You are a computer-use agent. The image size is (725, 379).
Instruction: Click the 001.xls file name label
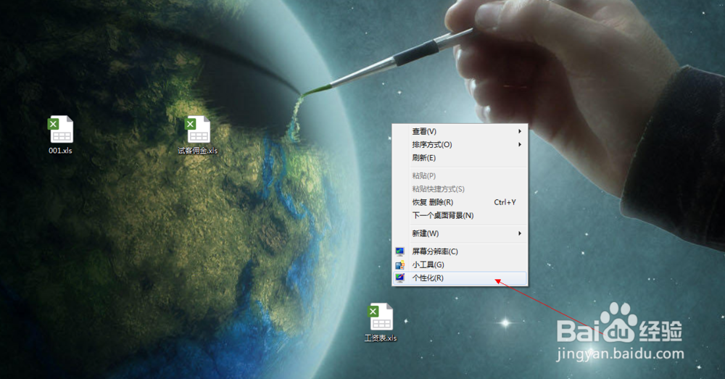61,151
